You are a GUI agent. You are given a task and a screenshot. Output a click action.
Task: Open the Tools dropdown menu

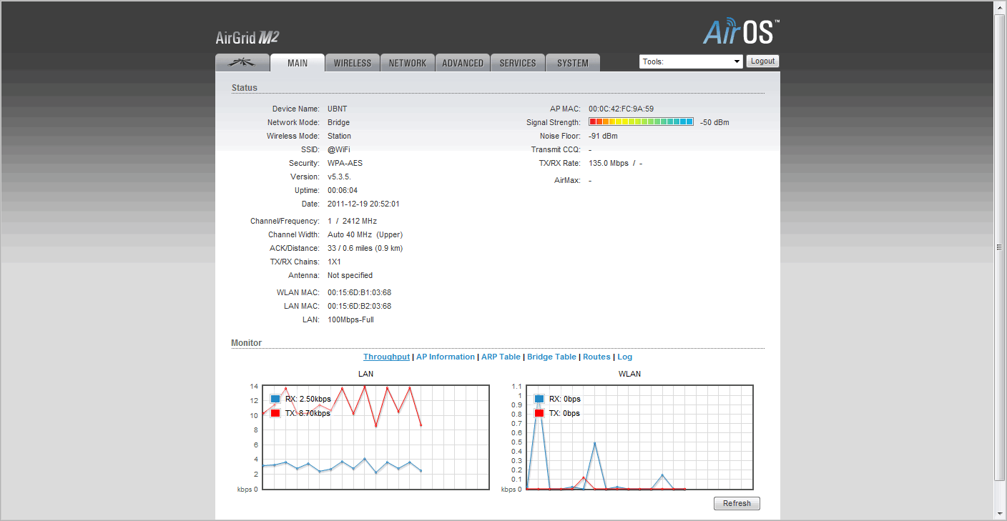(691, 61)
